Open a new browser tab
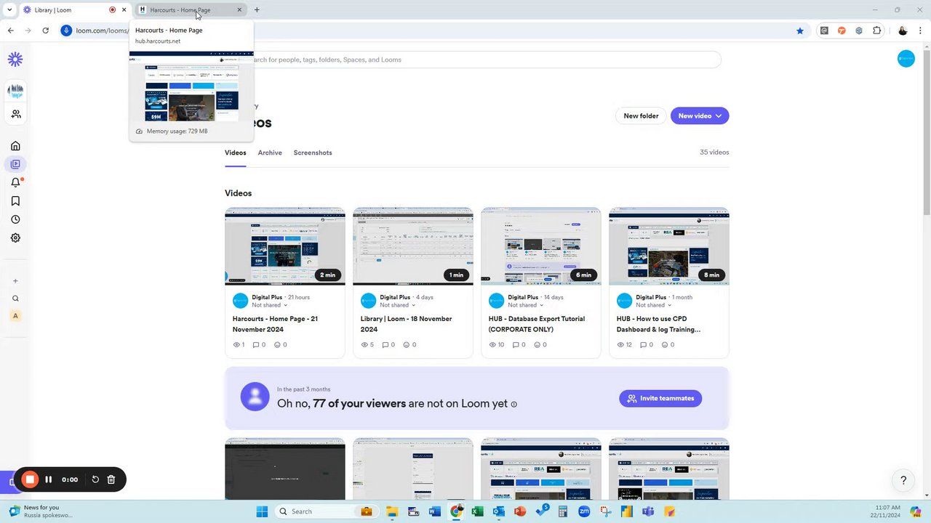Viewport: 931px width, 523px height. coord(257,9)
